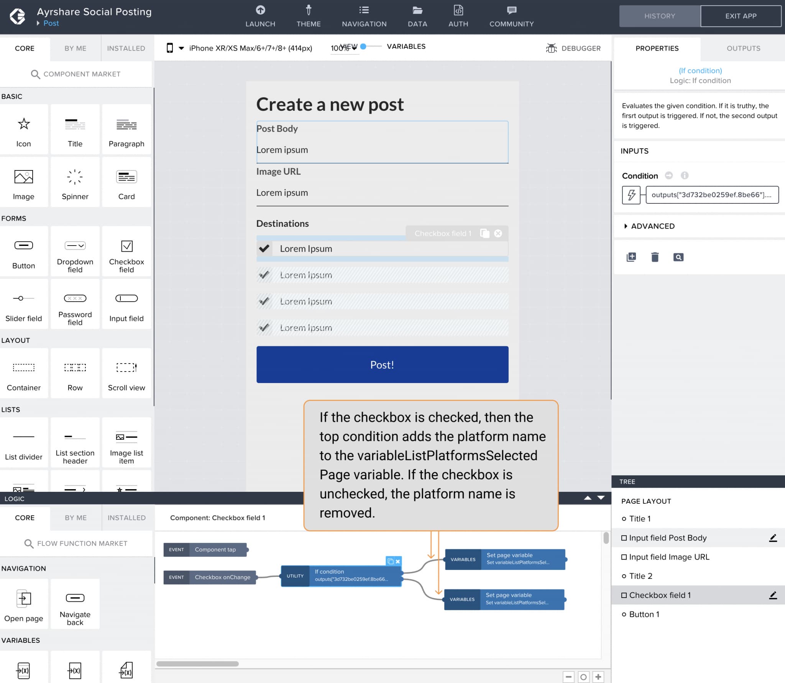This screenshot has height=683, width=785.
Task: Switch to the Installed components tab
Action: point(126,48)
